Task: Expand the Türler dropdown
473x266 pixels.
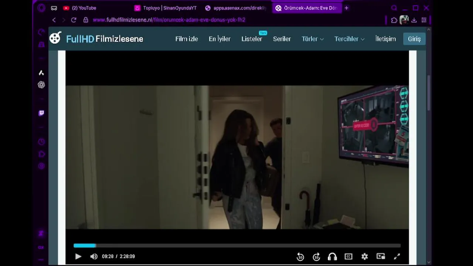Action: point(313,39)
